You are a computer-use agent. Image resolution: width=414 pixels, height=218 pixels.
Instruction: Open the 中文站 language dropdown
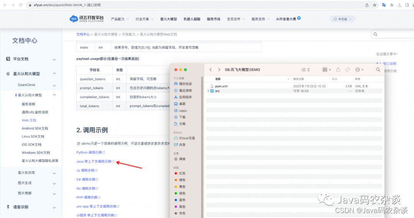pos(342,19)
